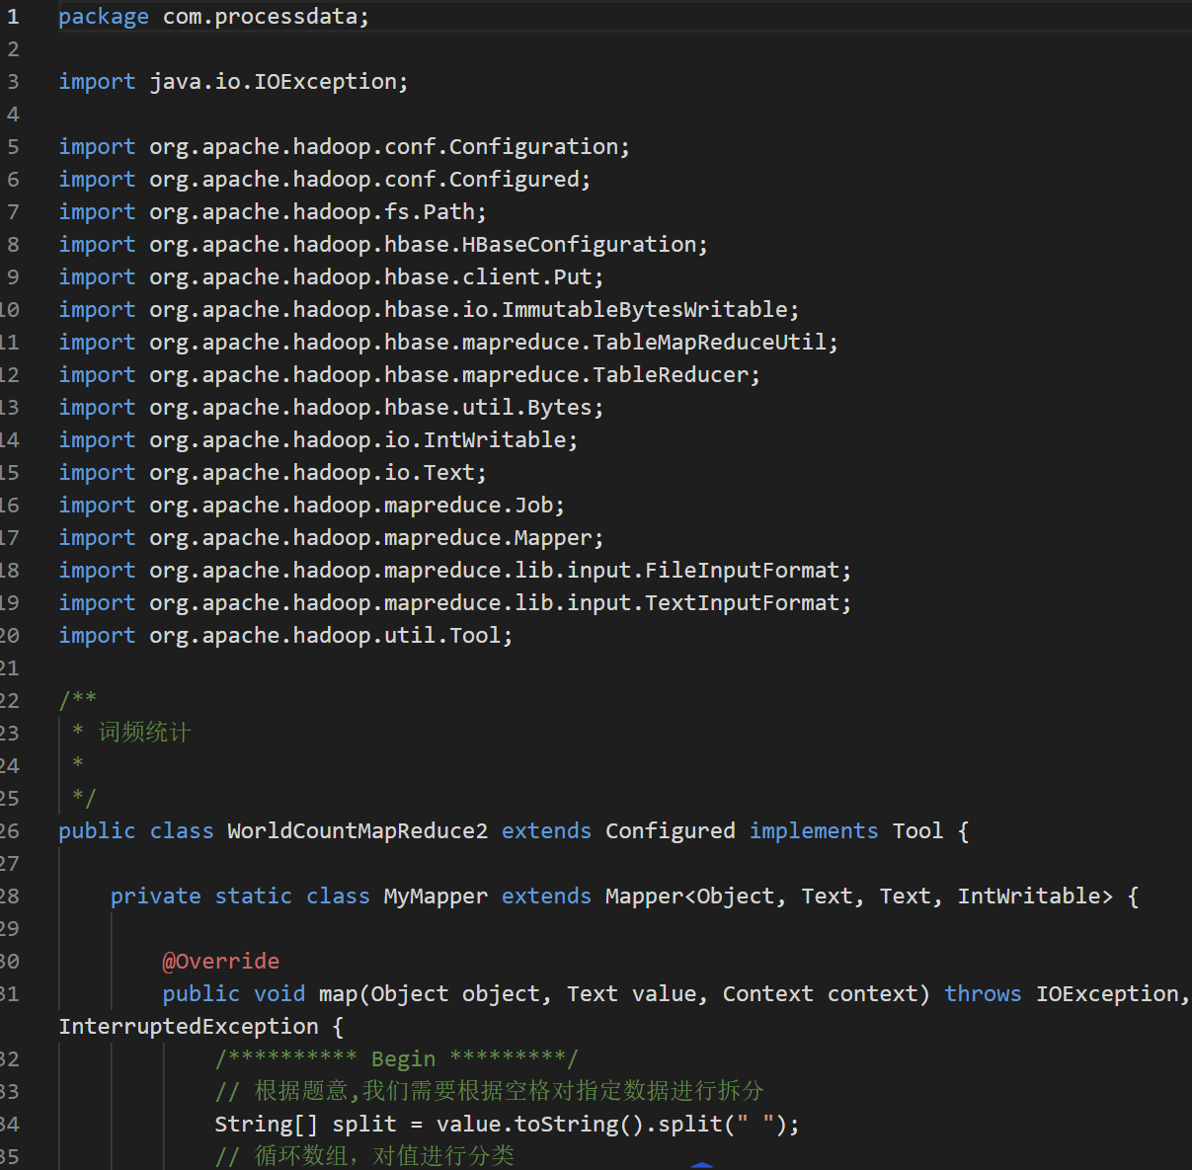The width and height of the screenshot is (1192, 1170).
Task: Select the HBaseConfiguration import line
Action: [383, 245]
